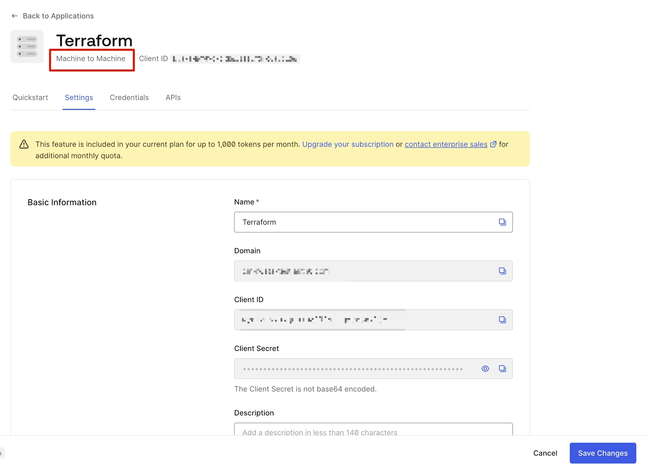Focus the Name input field

coord(373,222)
